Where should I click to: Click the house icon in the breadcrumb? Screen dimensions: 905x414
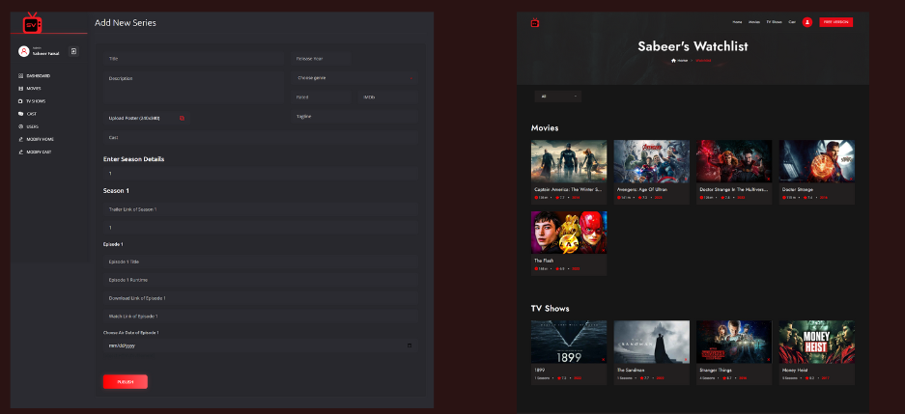[673, 61]
